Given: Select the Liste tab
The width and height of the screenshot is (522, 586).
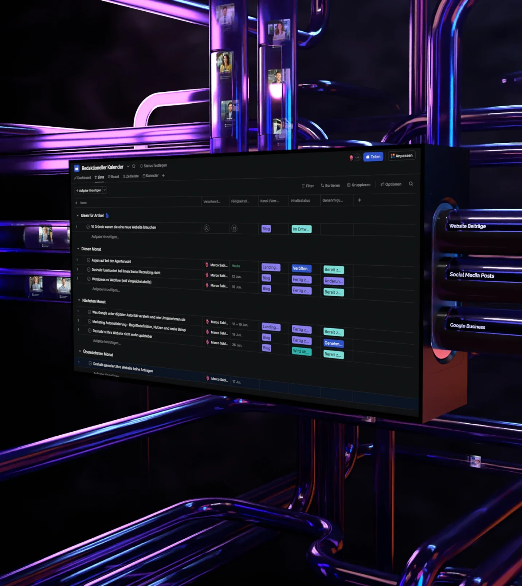Looking at the screenshot, I should [99, 177].
